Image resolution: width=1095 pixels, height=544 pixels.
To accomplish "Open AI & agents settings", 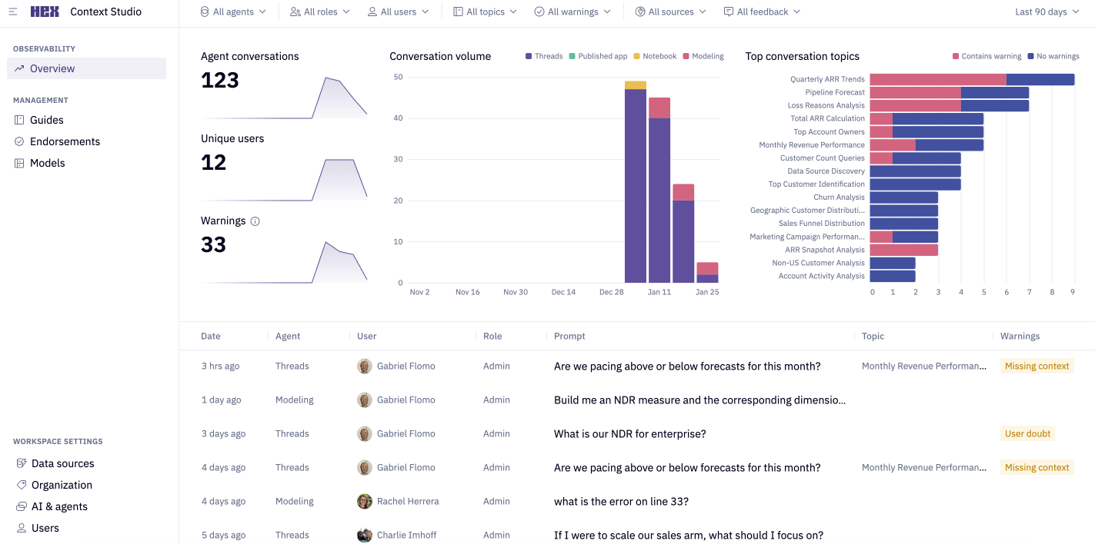I will pyautogui.click(x=20, y=506).
